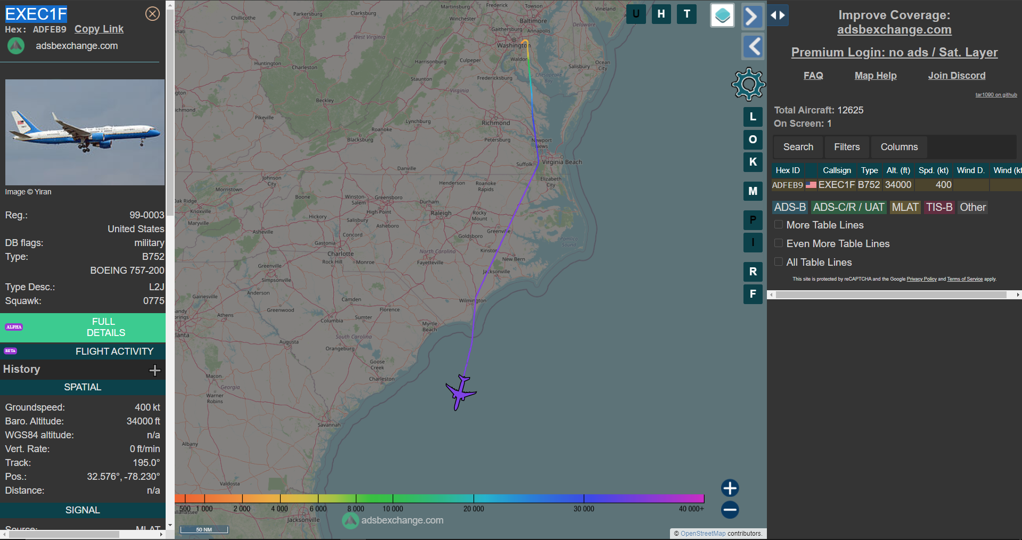Collapse the SIGNAL section header

coord(83,510)
